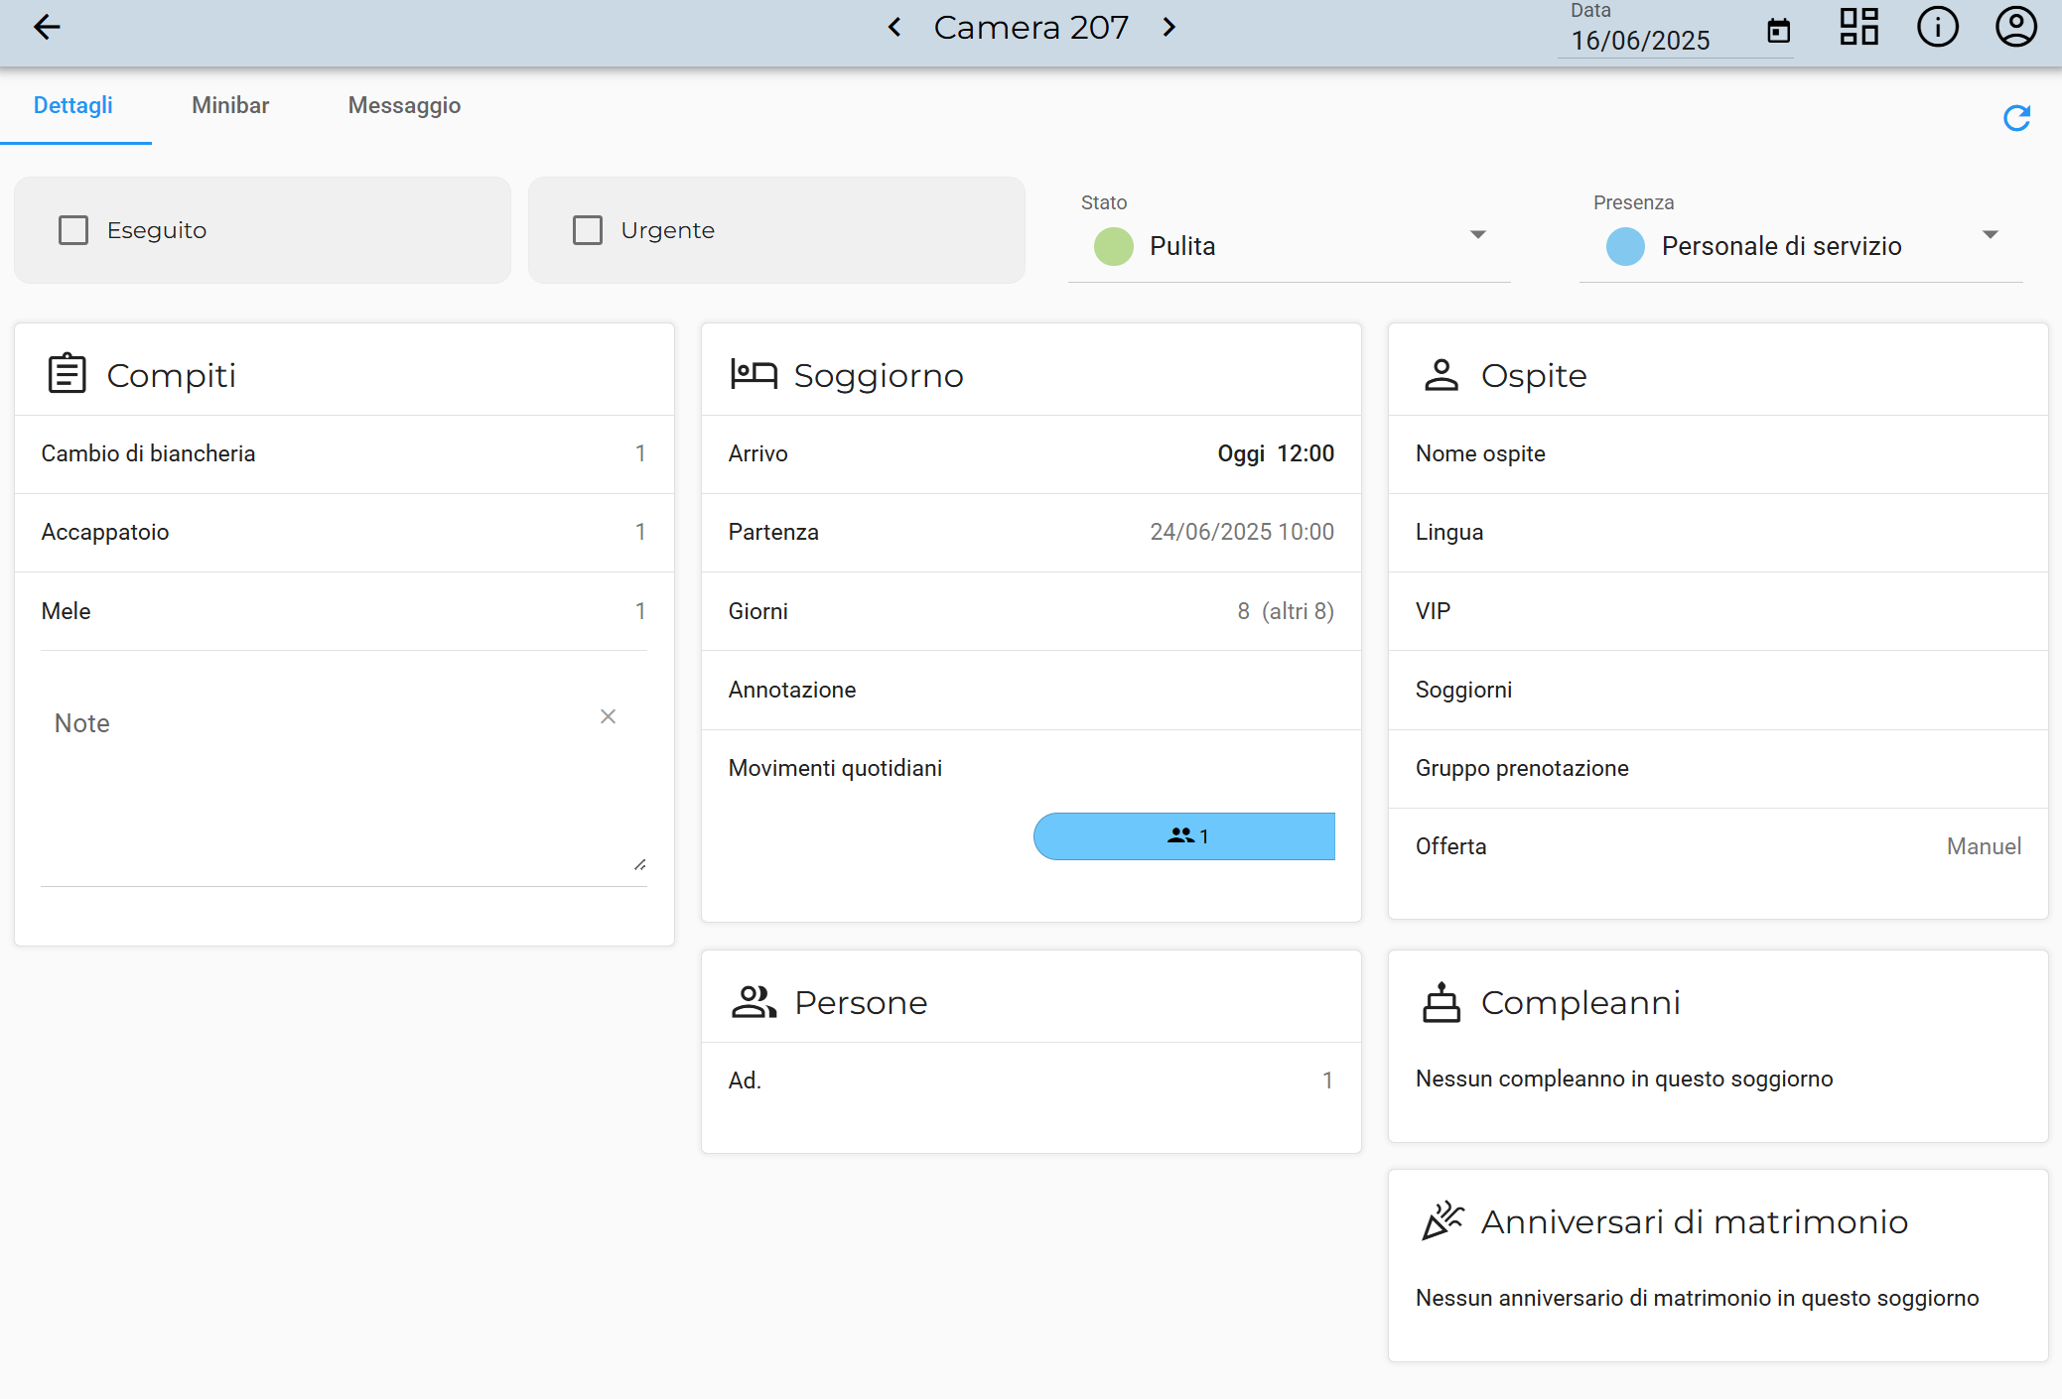Click the info circle icon
This screenshot has width=2062, height=1399.
pos(1937,28)
